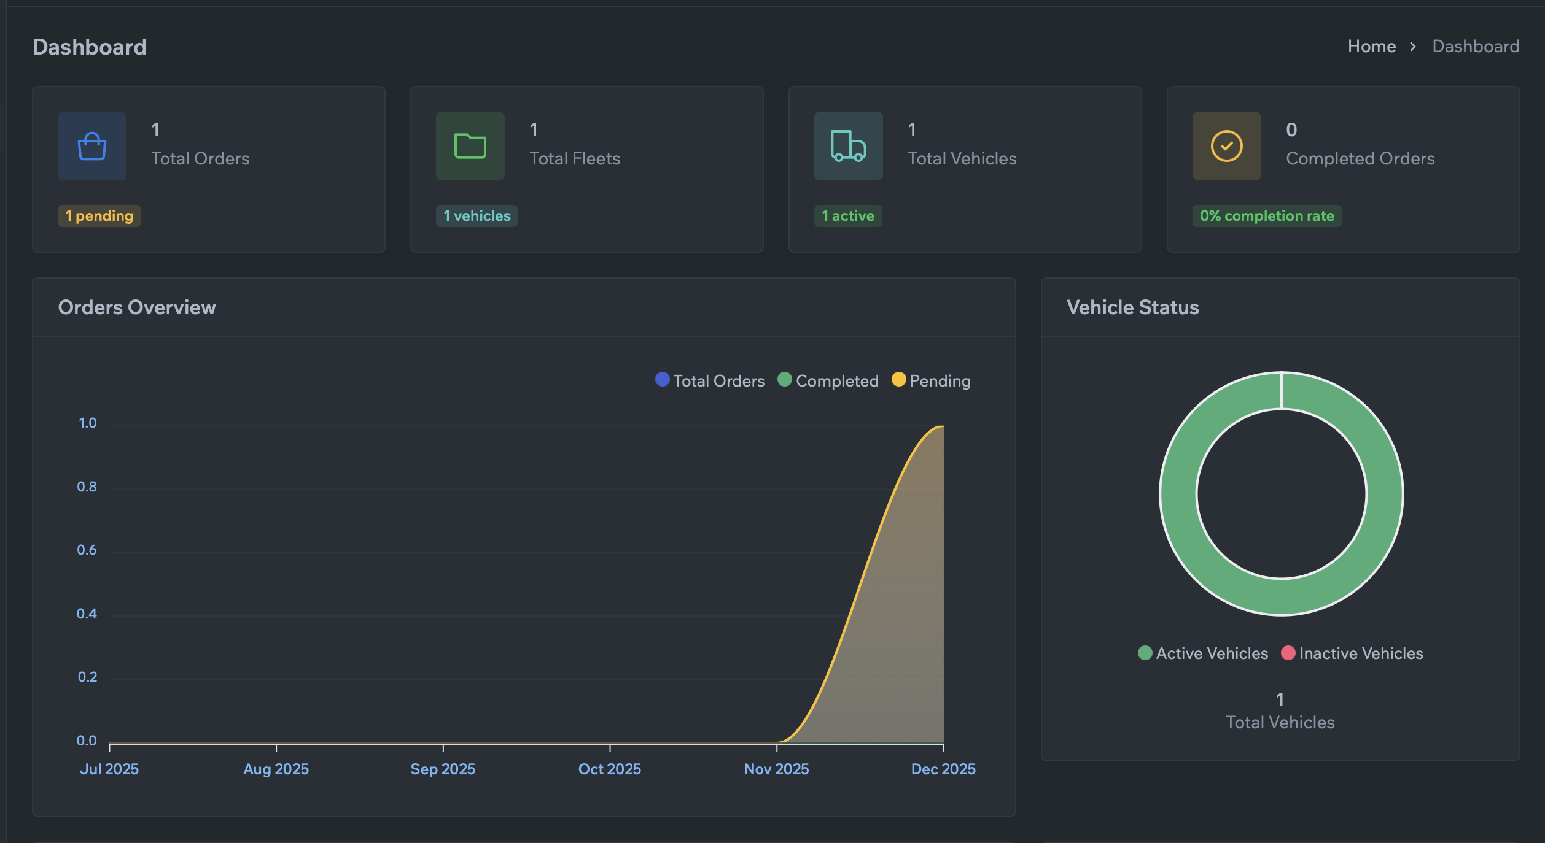Click the checkmark Completed Orders icon
The width and height of the screenshot is (1545, 843).
point(1227,146)
